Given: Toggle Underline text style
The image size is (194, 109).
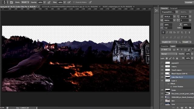Looking at the screenshot, I should 186,32.
